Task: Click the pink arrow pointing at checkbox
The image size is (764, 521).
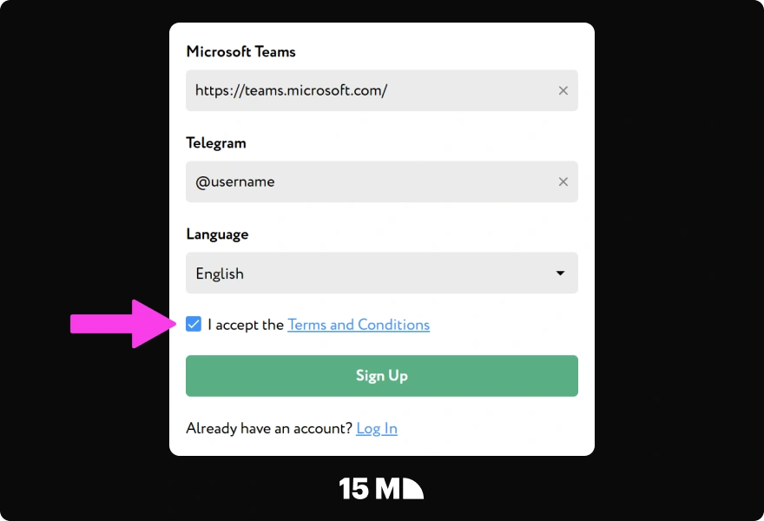Action: point(124,324)
